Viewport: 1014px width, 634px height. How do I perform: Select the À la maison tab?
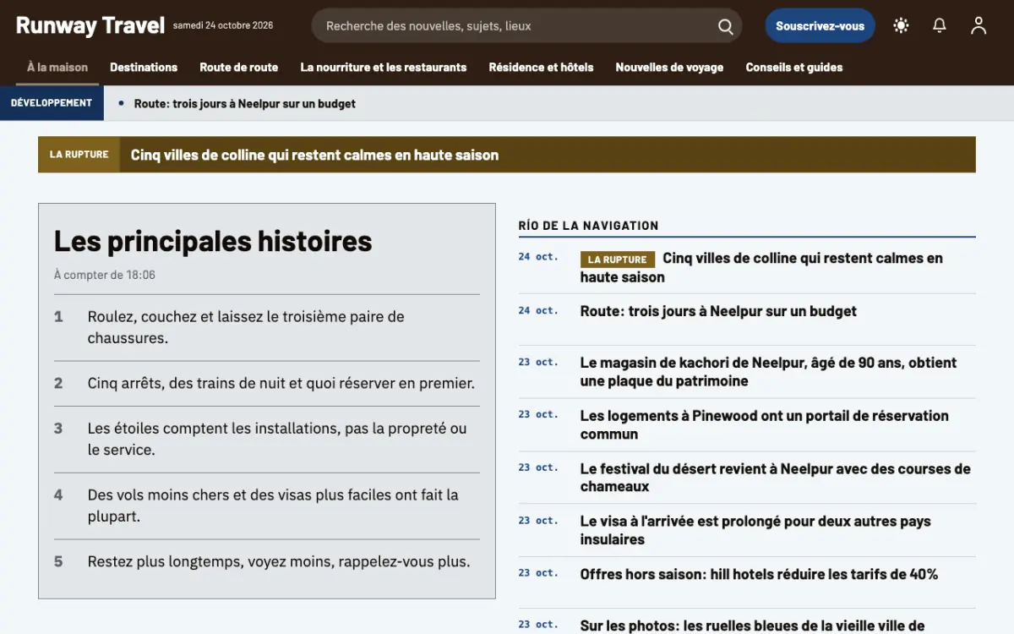point(57,67)
